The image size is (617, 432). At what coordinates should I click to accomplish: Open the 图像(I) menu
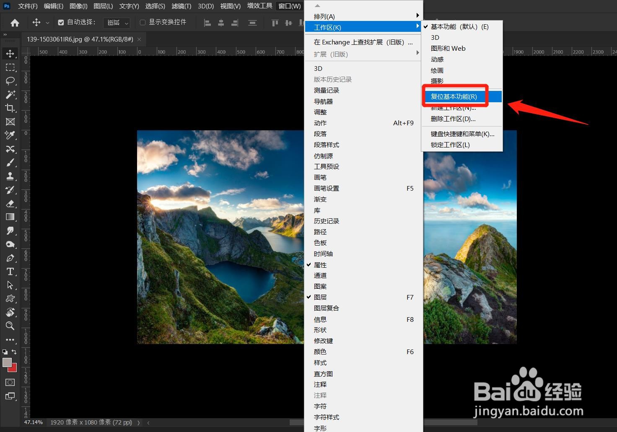pos(78,6)
